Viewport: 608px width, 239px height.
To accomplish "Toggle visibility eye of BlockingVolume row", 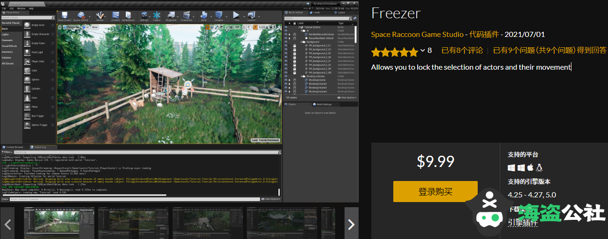I will 286,80.
